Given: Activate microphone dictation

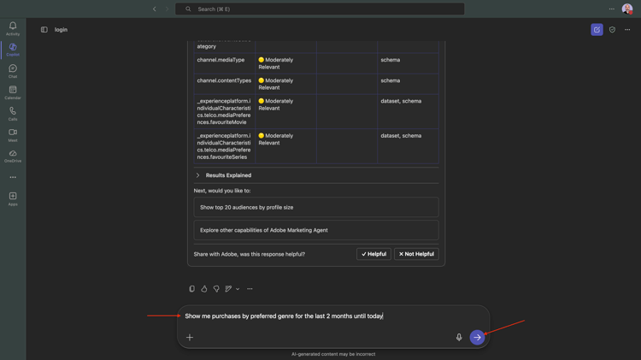Looking at the screenshot, I should [459, 338].
